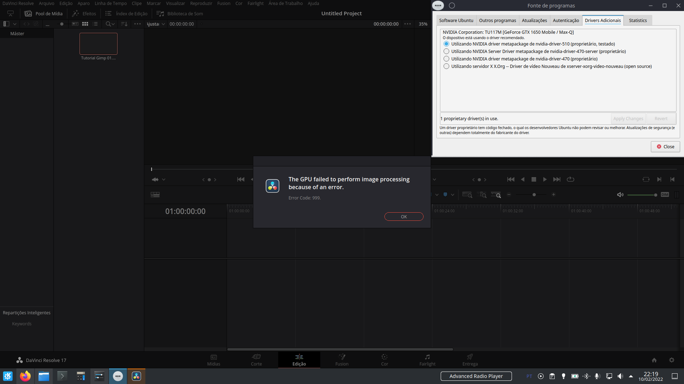Select nvidia-driver-470 proprietary driver option
This screenshot has height=384, width=684.
(x=446, y=59)
